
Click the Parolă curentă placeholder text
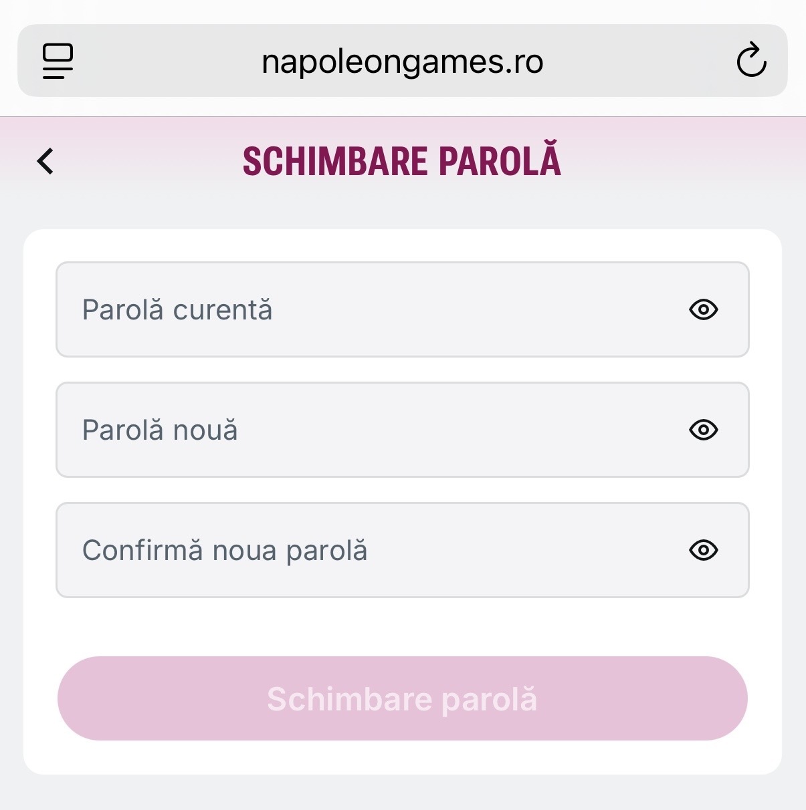pos(177,310)
